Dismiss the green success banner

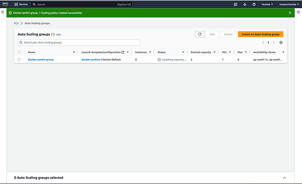[x=290, y=12]
